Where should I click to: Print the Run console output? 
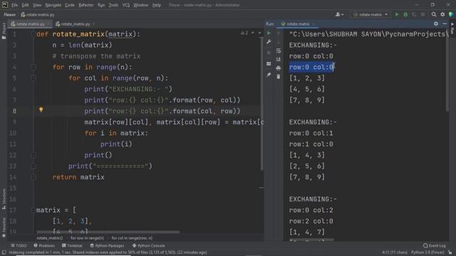coord(279,68)
